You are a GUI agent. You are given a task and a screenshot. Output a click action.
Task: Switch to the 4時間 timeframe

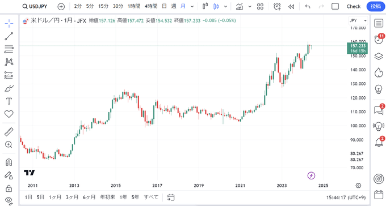(x=150, y=6)
